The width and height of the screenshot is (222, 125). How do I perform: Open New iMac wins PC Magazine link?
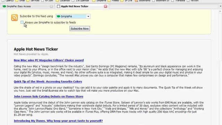point(49,60)
